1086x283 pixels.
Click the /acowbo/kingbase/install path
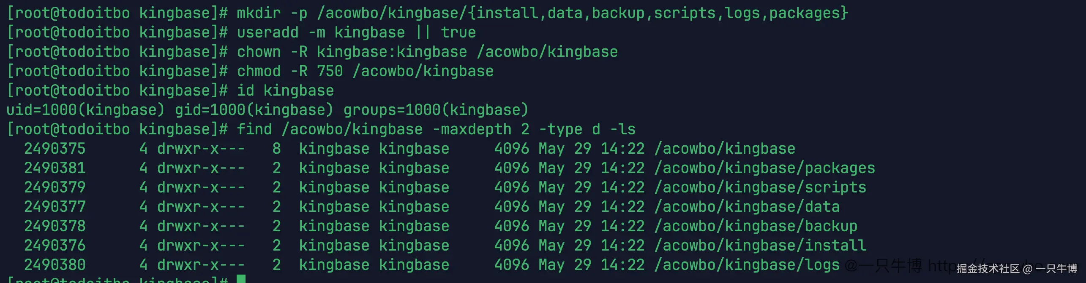(x=760, y=246)
